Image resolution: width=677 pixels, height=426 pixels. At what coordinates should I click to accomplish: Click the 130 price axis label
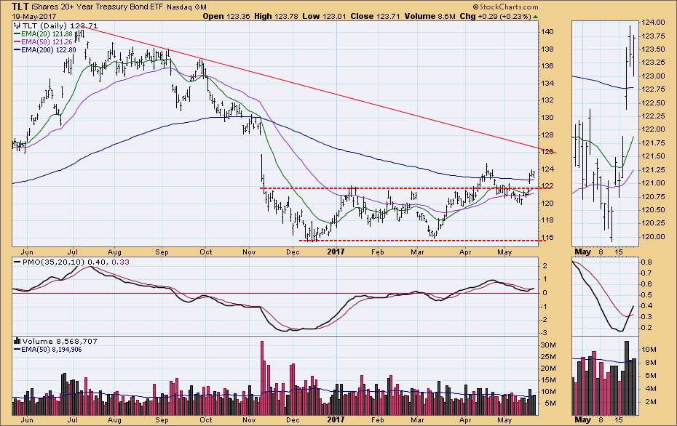[547, 117]
